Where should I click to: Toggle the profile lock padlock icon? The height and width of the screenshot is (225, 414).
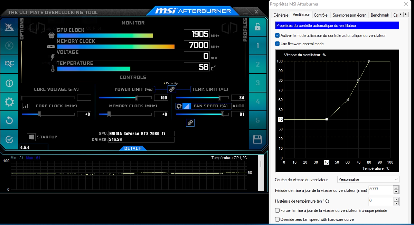point(258,27)
